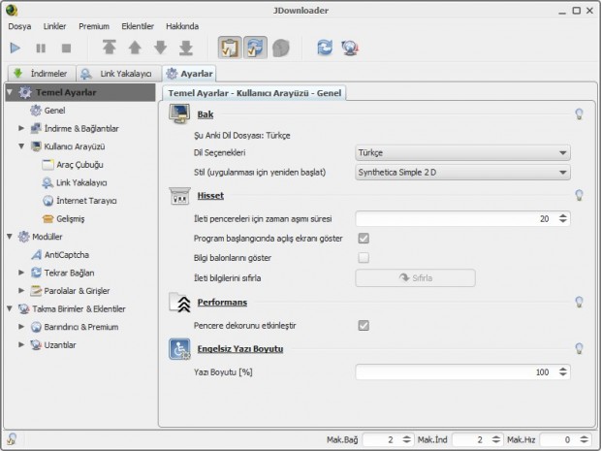Click the Hisset section header link

[x=210, y=196]
